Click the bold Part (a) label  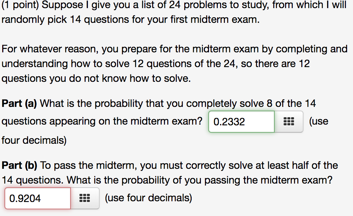[19, 104]
